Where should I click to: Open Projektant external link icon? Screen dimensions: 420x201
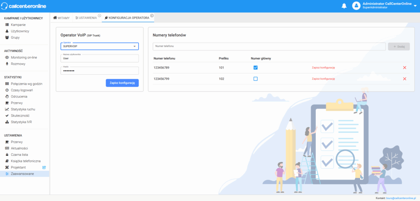44,167
